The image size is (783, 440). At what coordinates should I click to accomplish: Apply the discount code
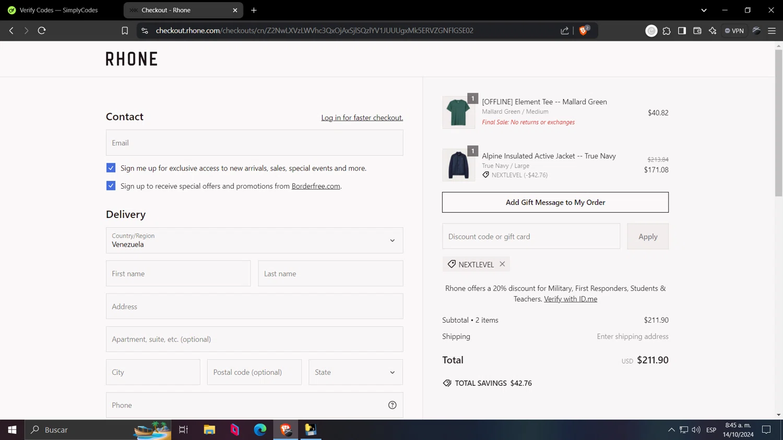pos(648,236)
